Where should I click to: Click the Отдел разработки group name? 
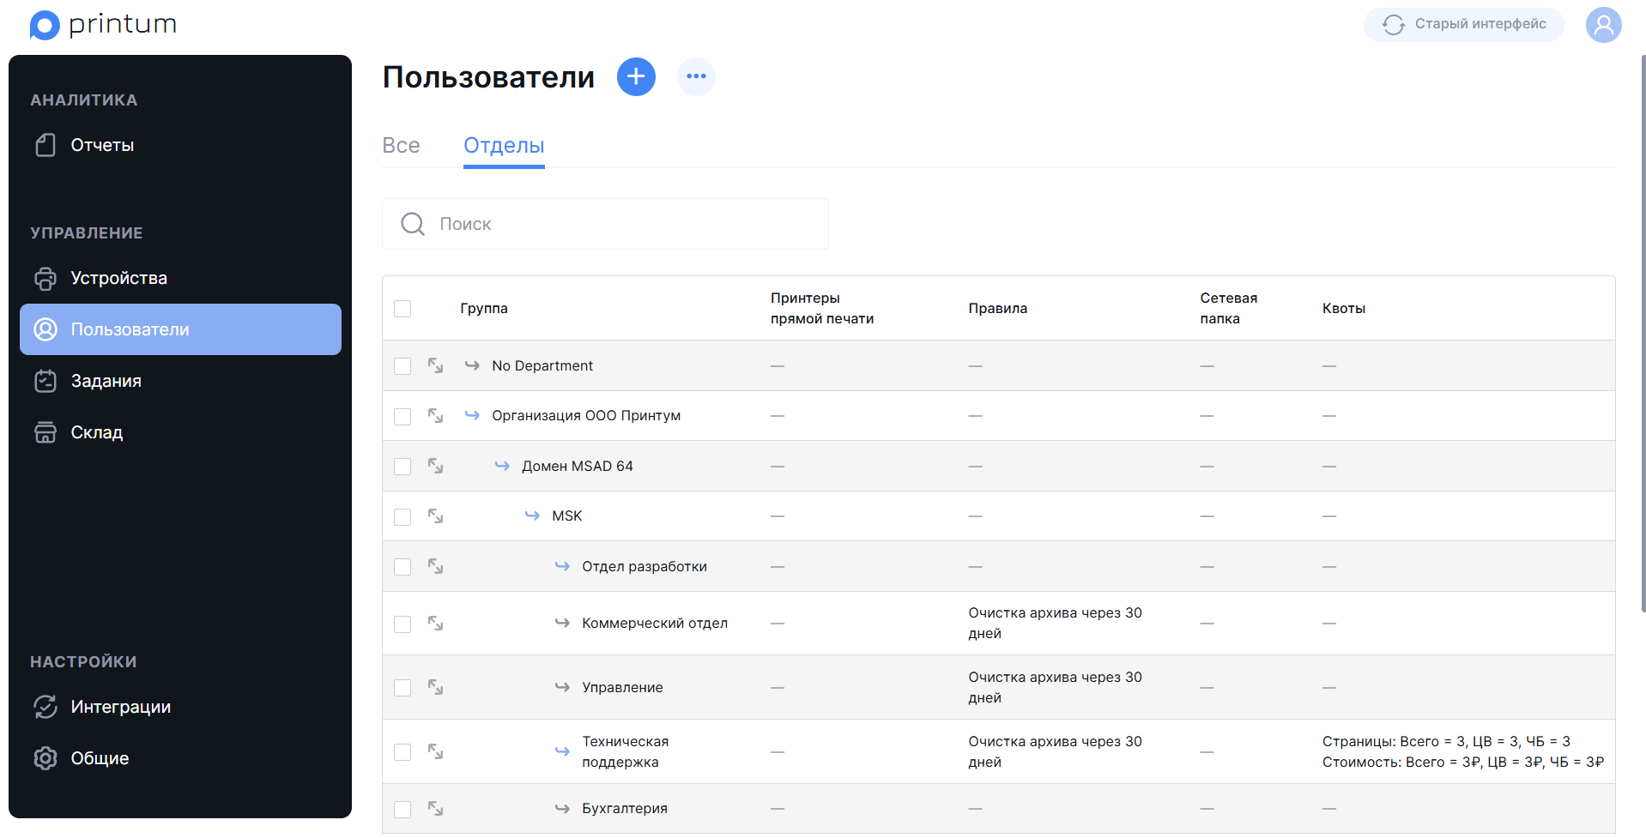(644, 567)
